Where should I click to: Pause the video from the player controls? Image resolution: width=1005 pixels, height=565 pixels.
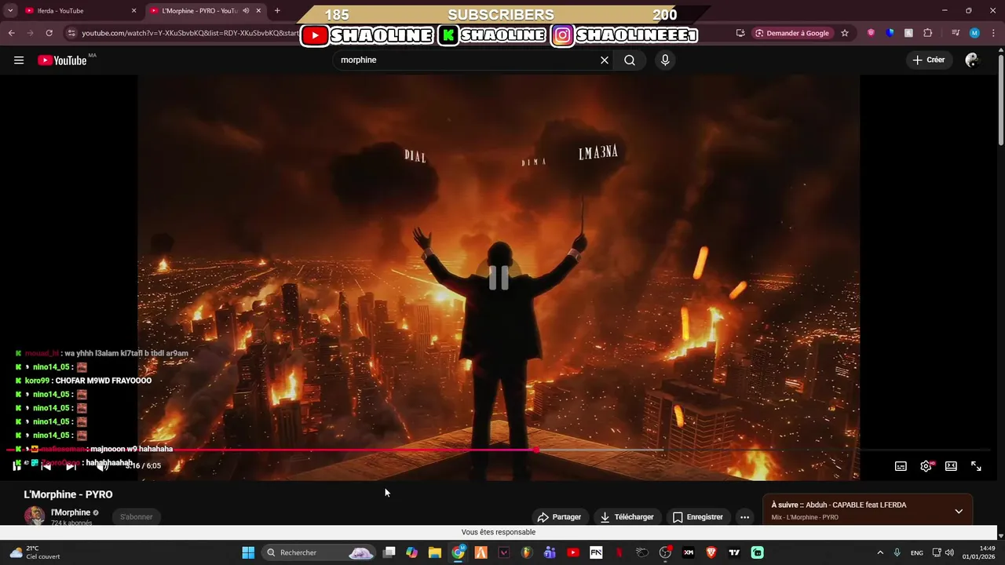click(x=16, y=466)
